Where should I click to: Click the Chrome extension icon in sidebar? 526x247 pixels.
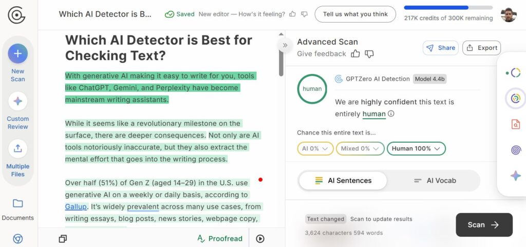pos(18,239)
